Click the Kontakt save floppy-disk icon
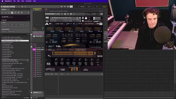Screen dimensions: 176x99 click(x=65, y=14)
